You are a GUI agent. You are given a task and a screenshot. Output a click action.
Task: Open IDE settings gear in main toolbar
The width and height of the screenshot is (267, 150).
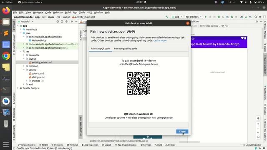tap(260, 17)
